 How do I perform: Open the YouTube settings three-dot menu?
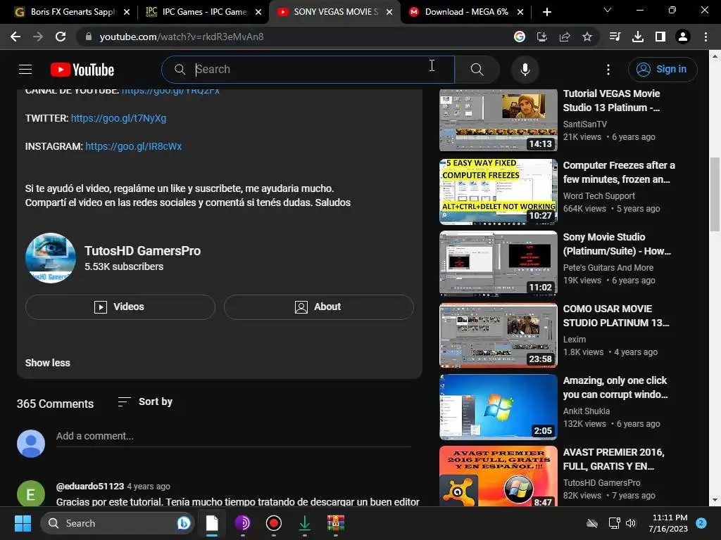608,70
